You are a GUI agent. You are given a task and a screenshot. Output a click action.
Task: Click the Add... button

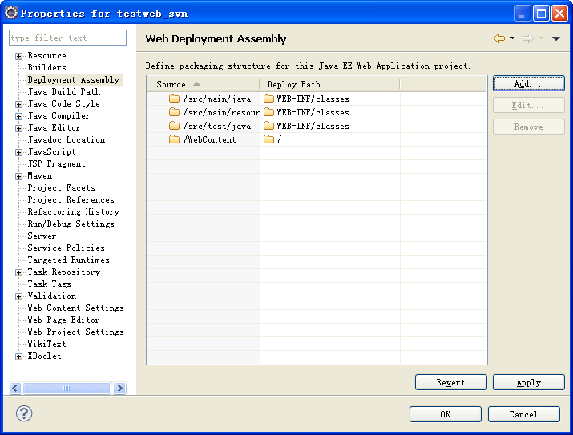tap(528, 83)
